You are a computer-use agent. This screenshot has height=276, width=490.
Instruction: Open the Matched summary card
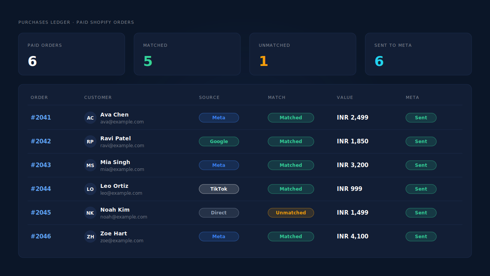[187, 54]
